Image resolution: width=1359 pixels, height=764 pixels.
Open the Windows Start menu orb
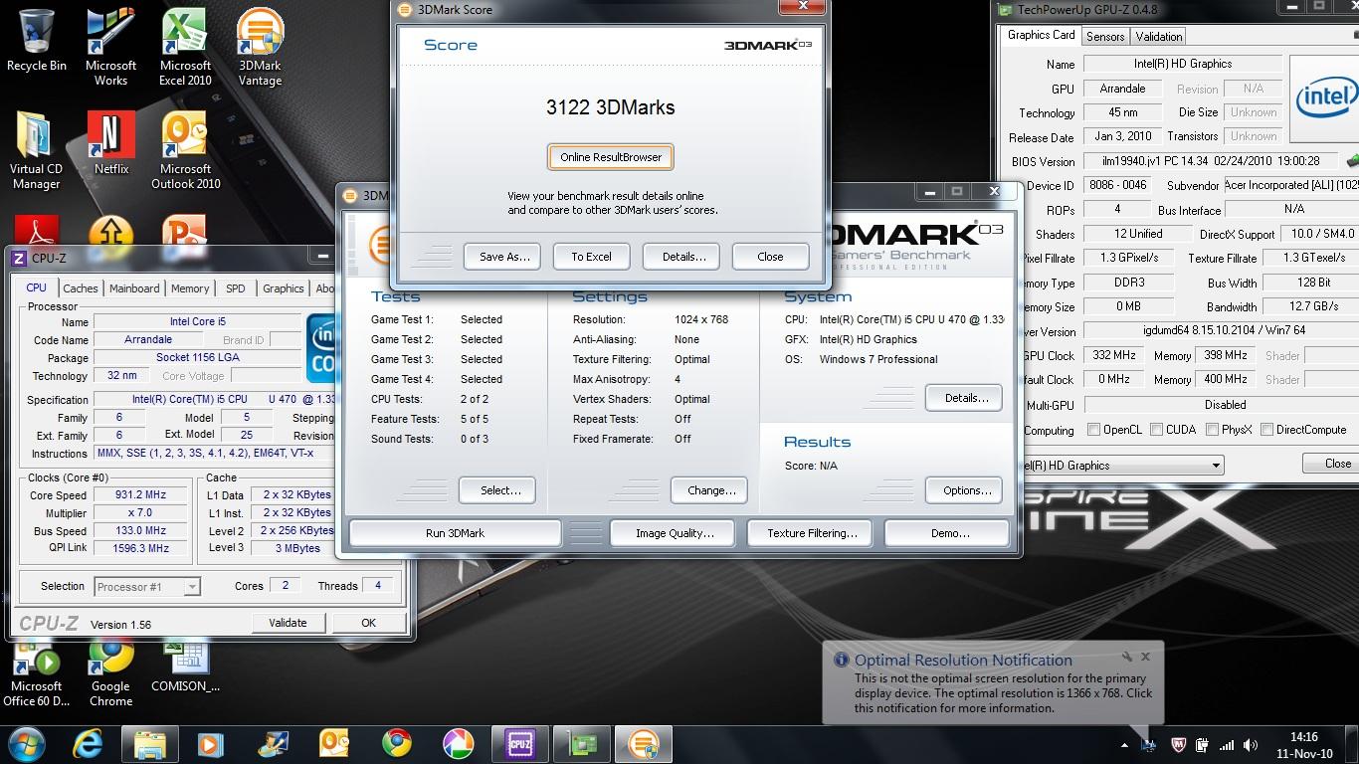coord(27,743)
